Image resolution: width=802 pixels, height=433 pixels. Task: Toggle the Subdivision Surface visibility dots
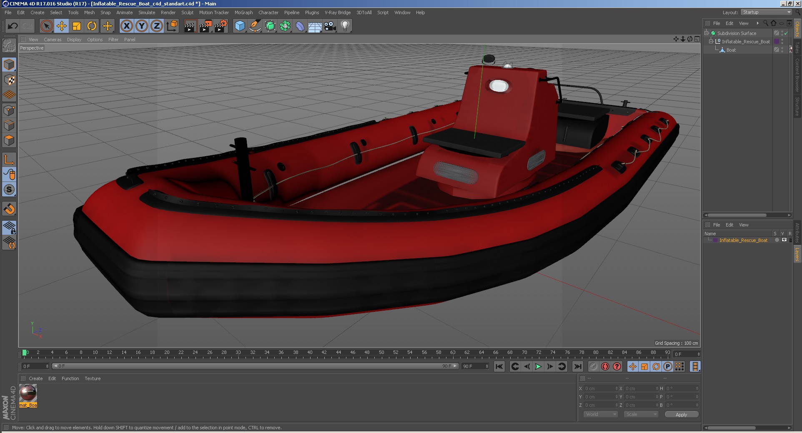[782, 33]
